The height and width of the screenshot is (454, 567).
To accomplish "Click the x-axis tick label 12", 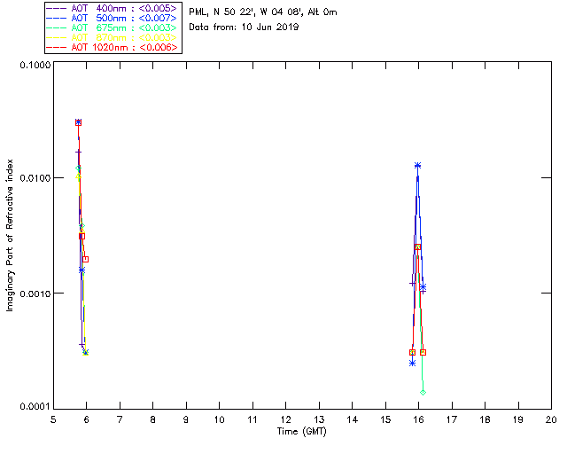I will (285, 419).
